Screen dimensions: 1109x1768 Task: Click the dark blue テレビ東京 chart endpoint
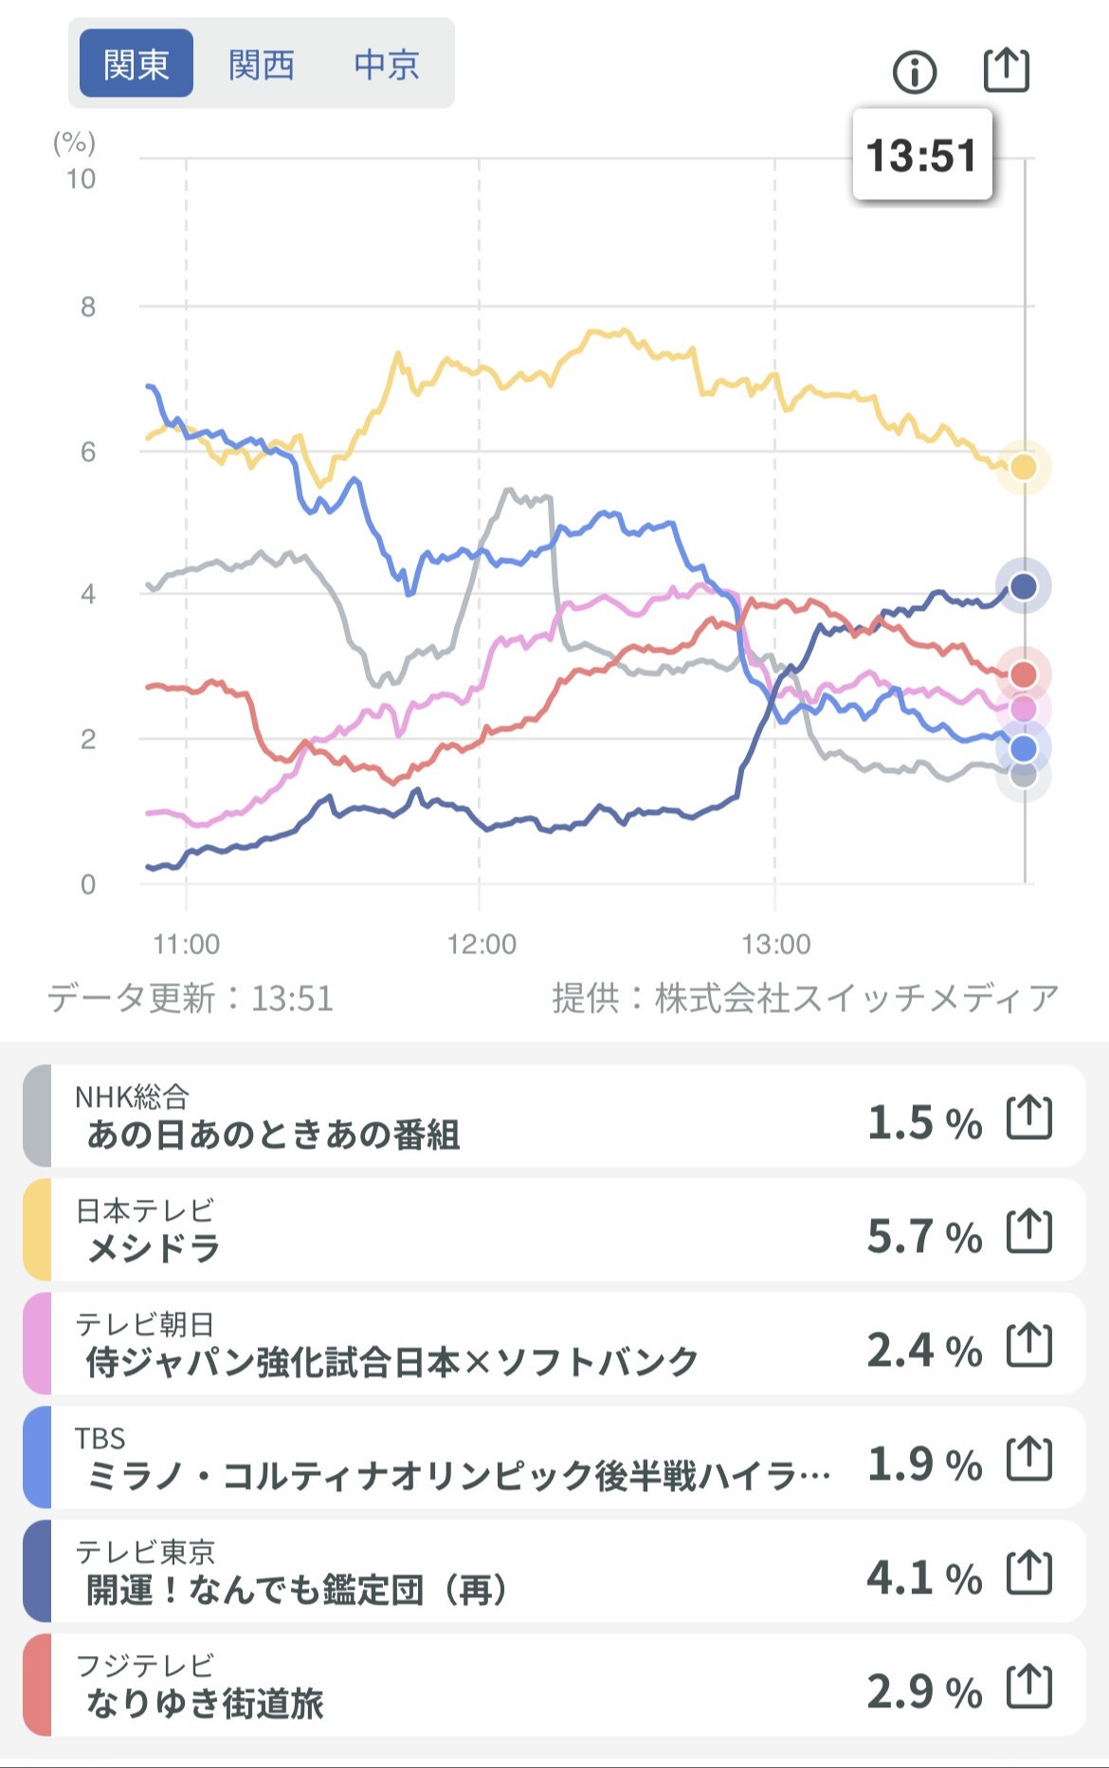pyautogui.click(x=1023, y=586)
